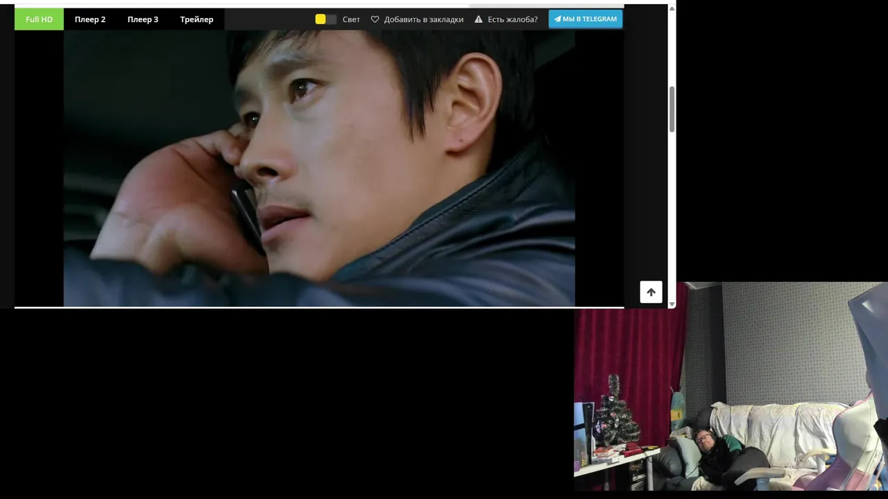Image resolution: width=888 pixels, height=499 pixels.
Task: Click the heart bookmark icon
Action: (x=375, y=19)
